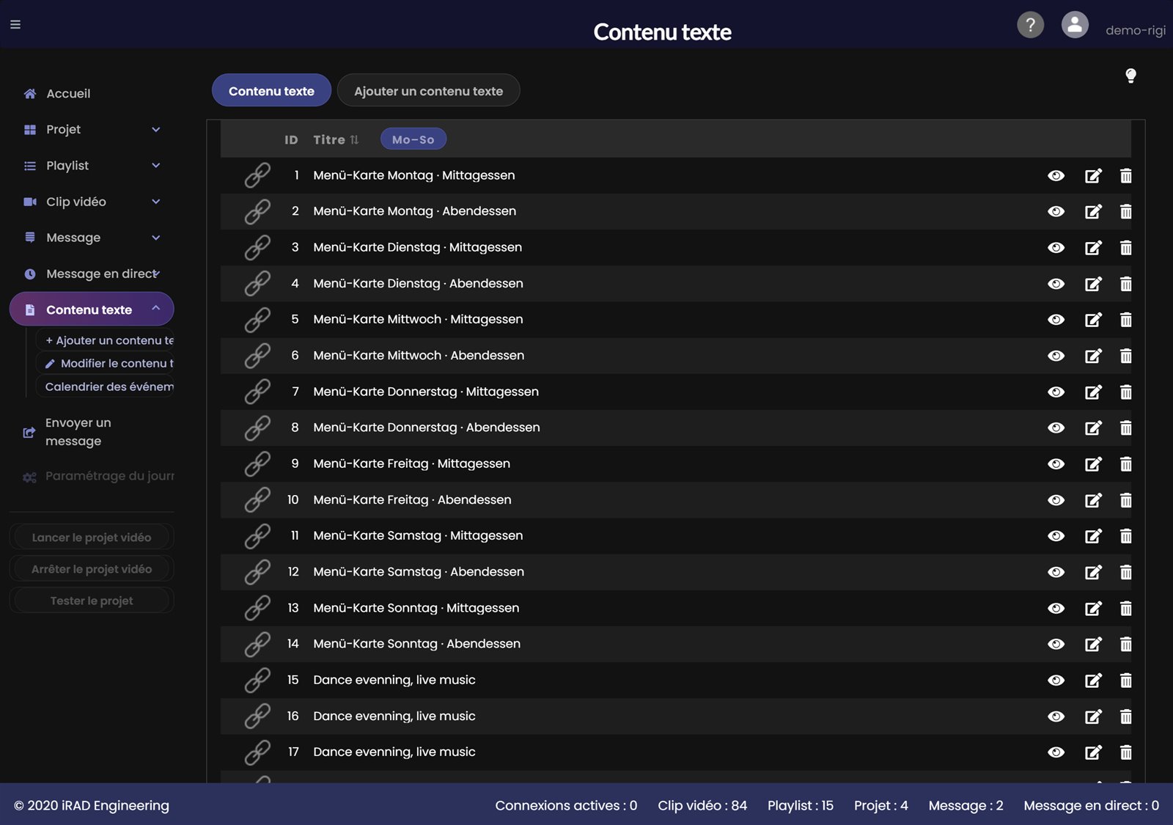Viewport: 1173px width, 825px height.
Task: Edit Dance evenning row with ID 17
Action: point(1093,752)
